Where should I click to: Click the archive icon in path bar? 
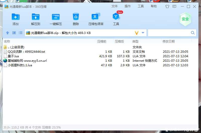[28, 33]
